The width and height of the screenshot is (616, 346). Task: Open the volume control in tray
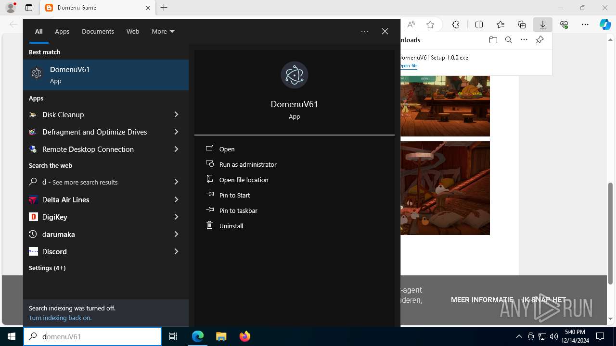pos(554,336)
